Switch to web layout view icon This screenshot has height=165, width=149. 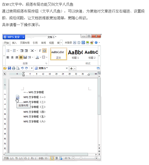61,158
